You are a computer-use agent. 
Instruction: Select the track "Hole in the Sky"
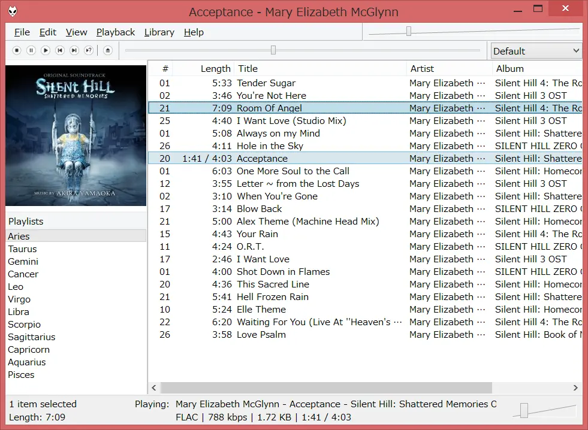(x=365, y=146)
